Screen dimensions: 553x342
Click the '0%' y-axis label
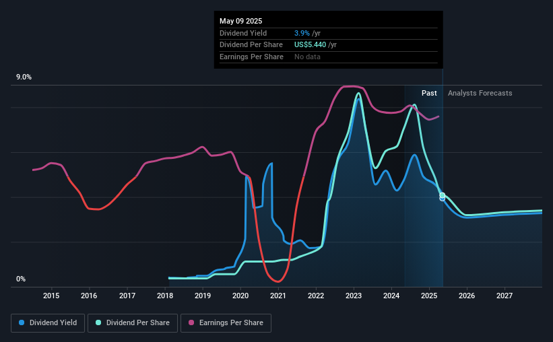[x=21, y=279]
